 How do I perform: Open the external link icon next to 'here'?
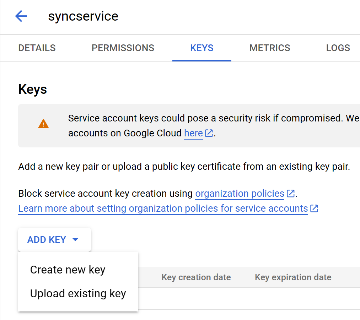[209, 133]
